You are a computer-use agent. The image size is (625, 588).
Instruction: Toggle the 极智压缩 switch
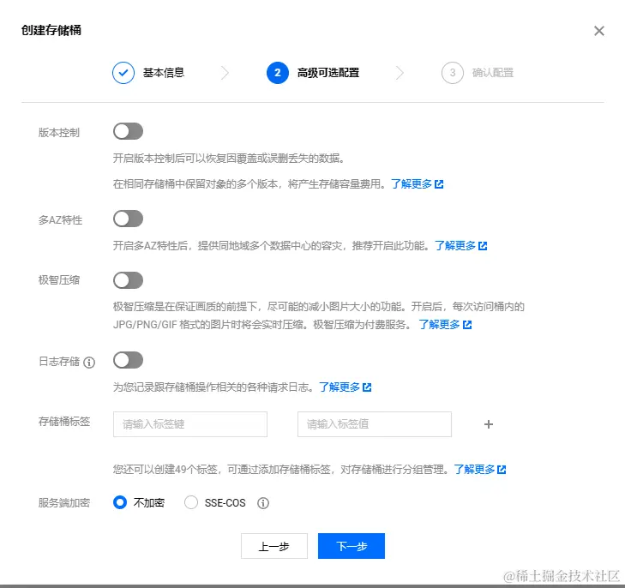click(x=128, y=280)
